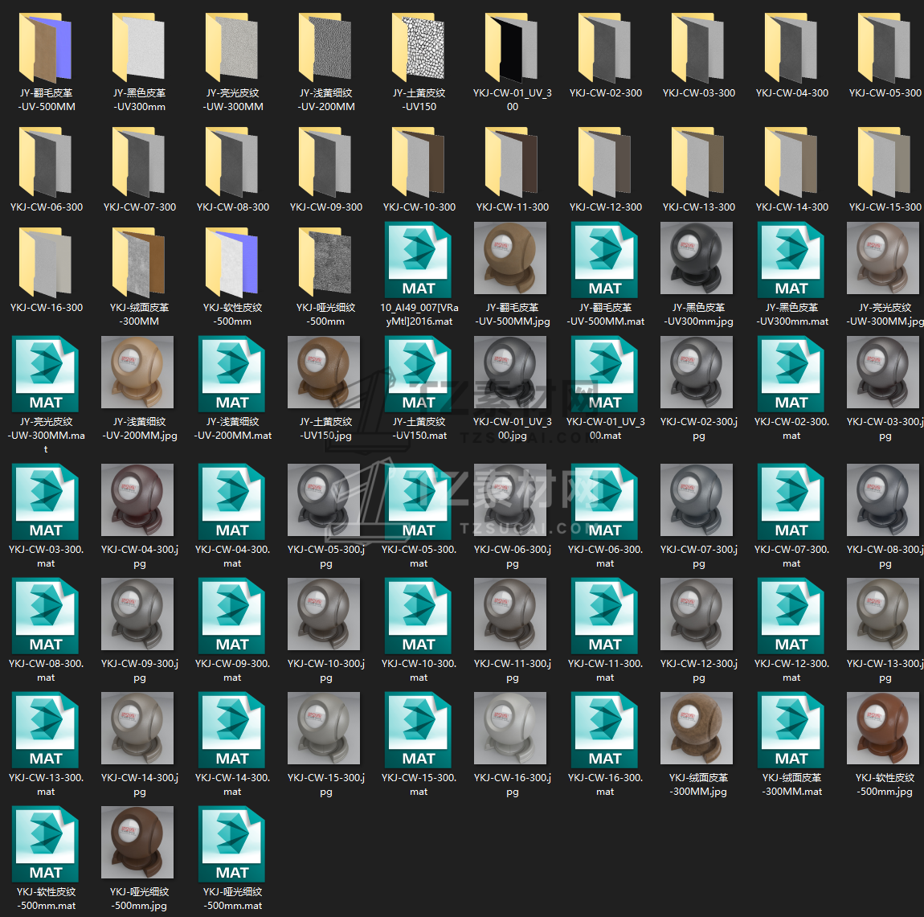The width and height of the screenshot is (924, 917).
Task: Open YKJ-CW-09-300.jpg thumbnail
Action: click(x=137, y=614)
